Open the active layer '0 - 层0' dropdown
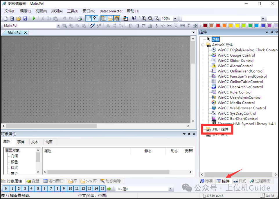Viewport: 279px width, 199px height. [170, 189]
